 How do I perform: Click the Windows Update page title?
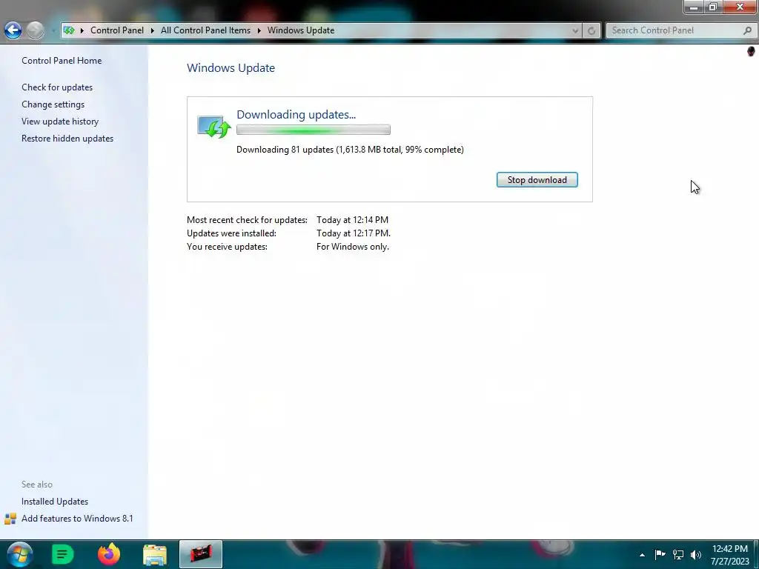[231, 68]
